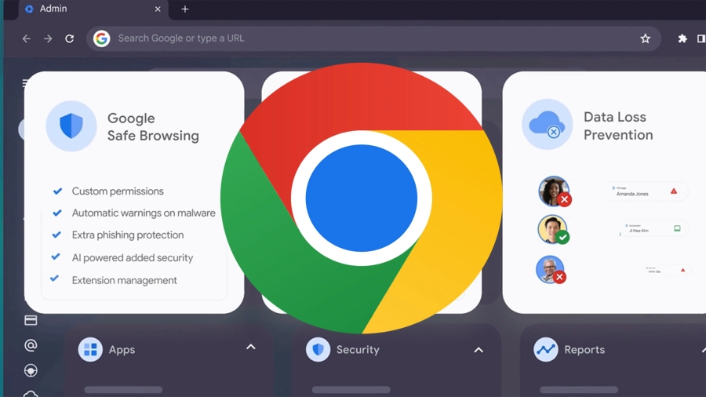Click the Data Loss Prevention title
This screenshot has height=397, width=706.
tap(618, 126)
